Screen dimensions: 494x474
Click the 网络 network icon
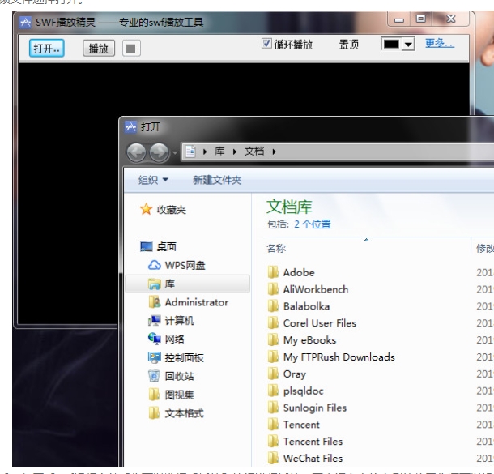tap(155, 339)
